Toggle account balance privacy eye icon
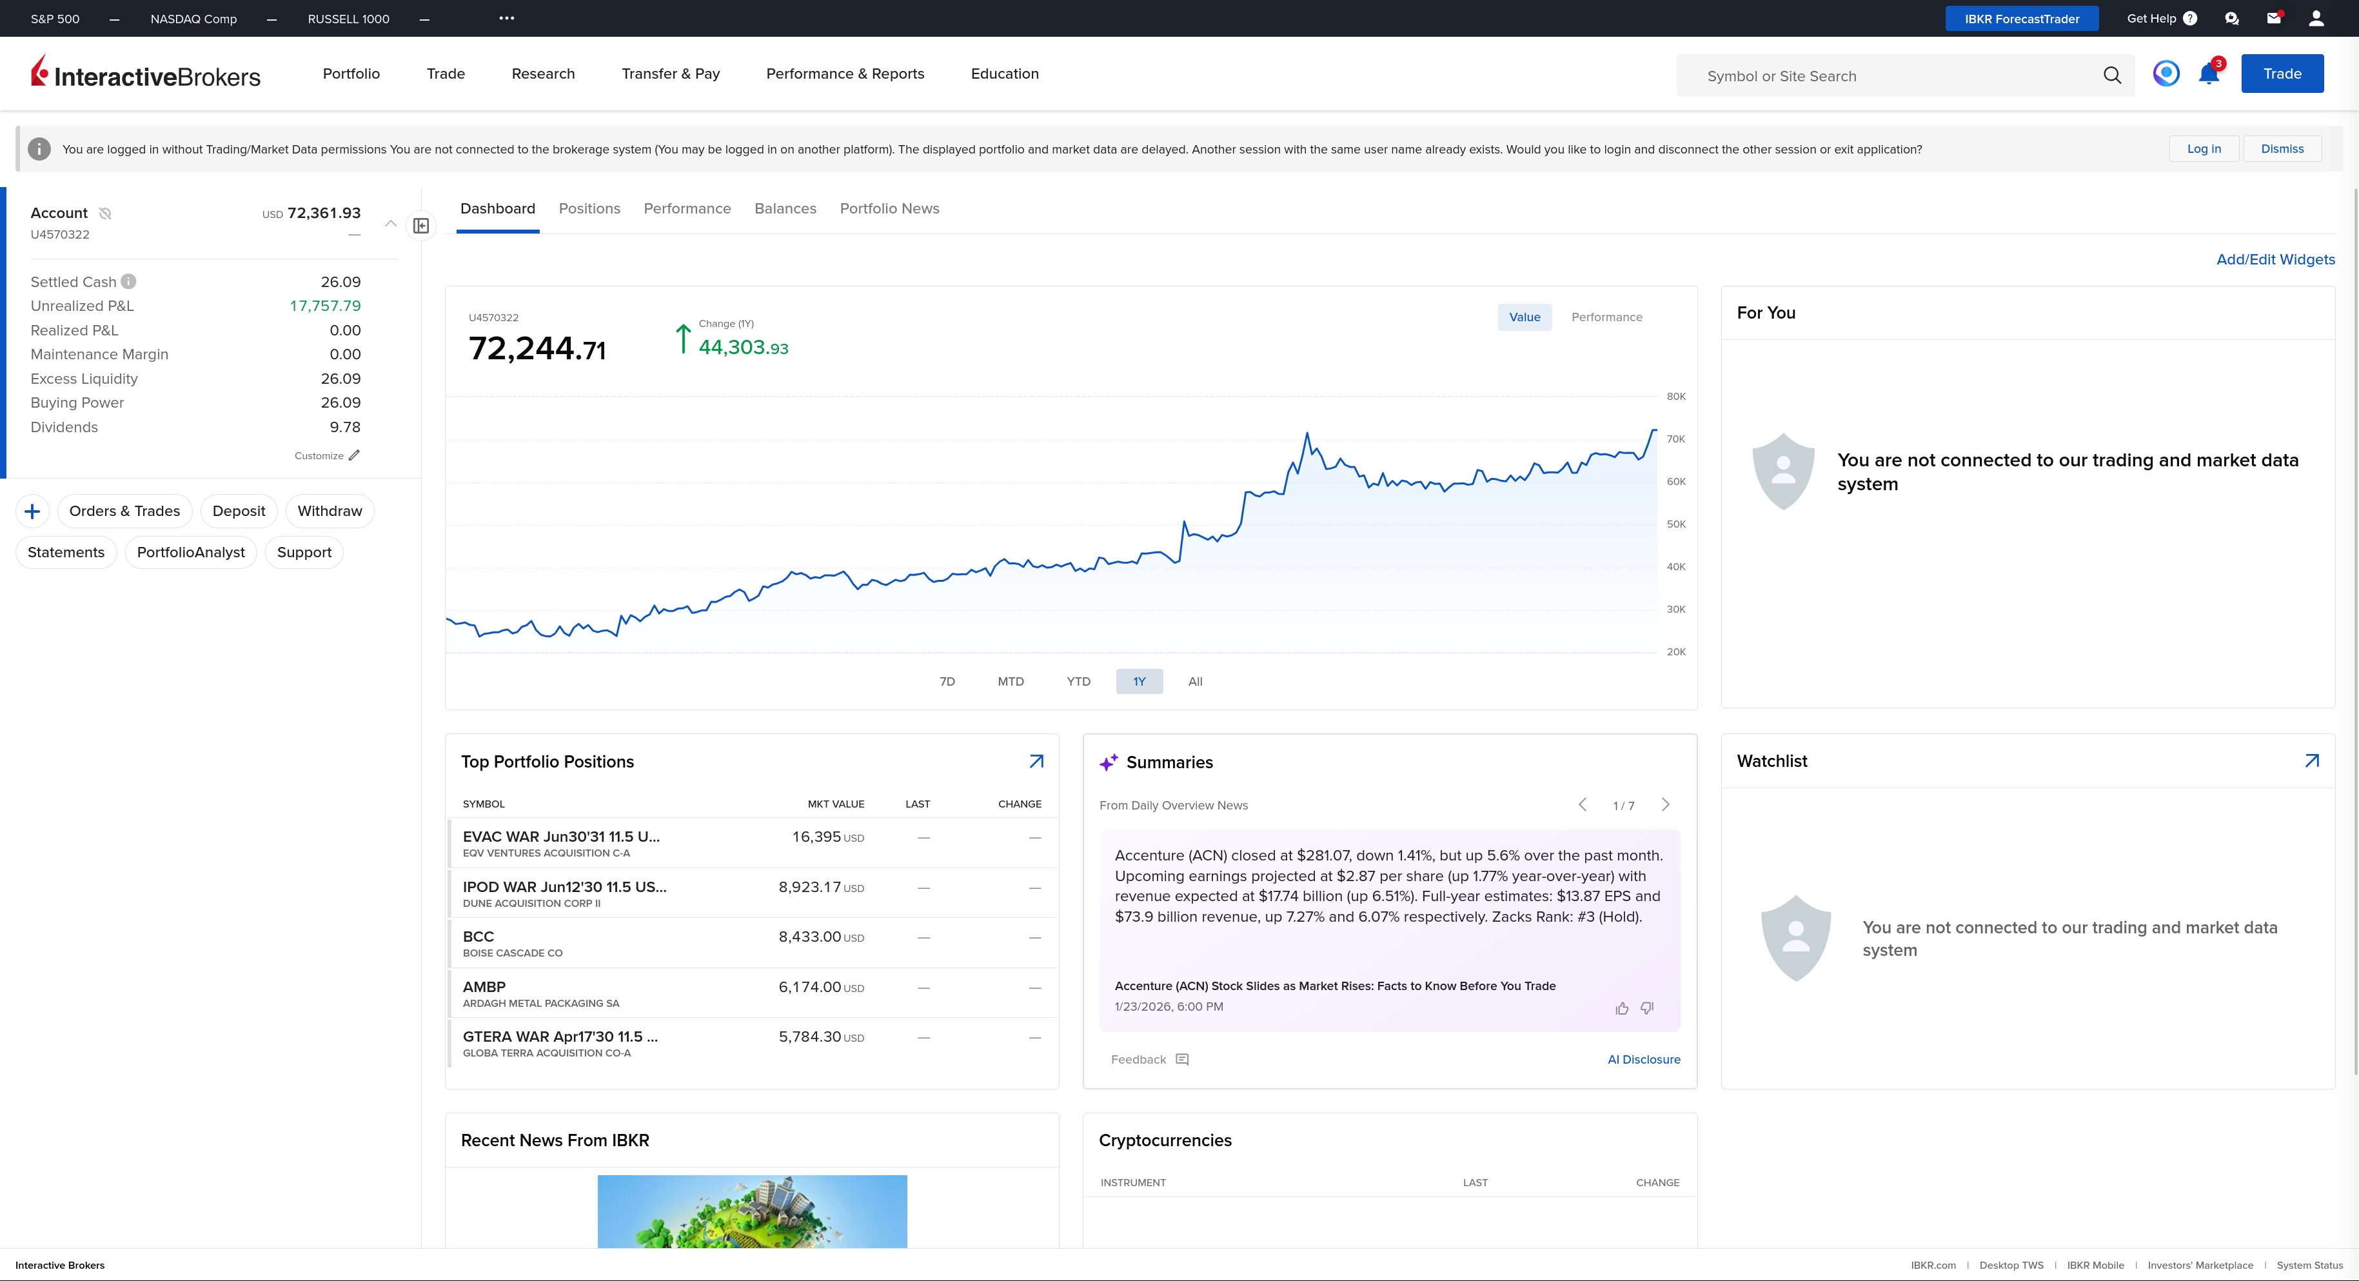Screen dimensions: 2359x1281 pyautogui.click(x=105, y=213)
